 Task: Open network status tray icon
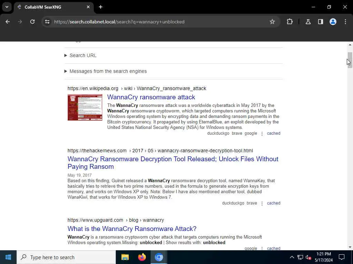tap(300, 257)
